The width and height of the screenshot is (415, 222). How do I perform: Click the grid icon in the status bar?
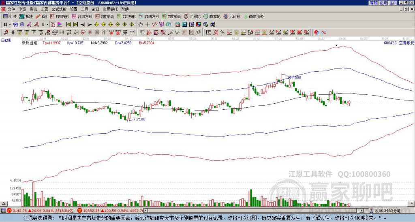coord(3,211)
